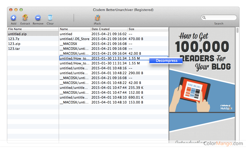The image size is (246, 151).
Task: Click the File Name column header
Action: click(33, 29)
